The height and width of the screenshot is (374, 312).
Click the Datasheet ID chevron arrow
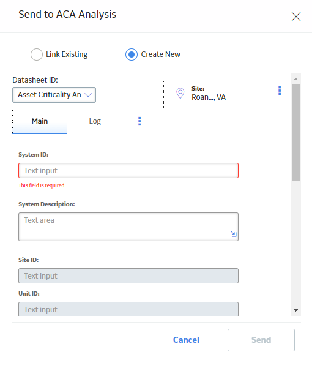coord(88,95)
